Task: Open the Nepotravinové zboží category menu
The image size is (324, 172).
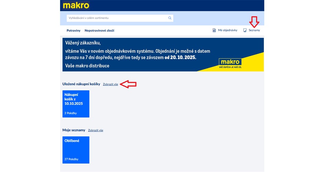Action: click(100, 31)
